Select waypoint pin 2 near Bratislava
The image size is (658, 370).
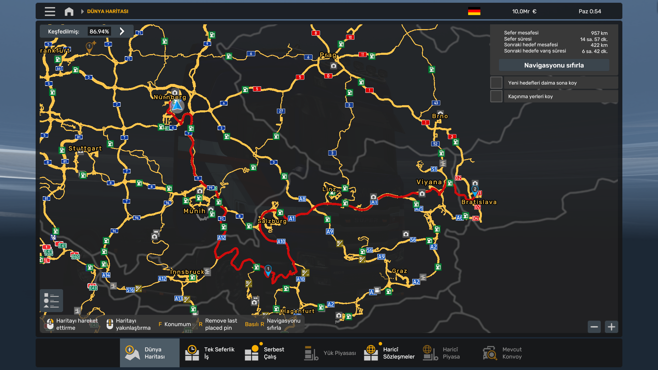click(x=475, y=190)
